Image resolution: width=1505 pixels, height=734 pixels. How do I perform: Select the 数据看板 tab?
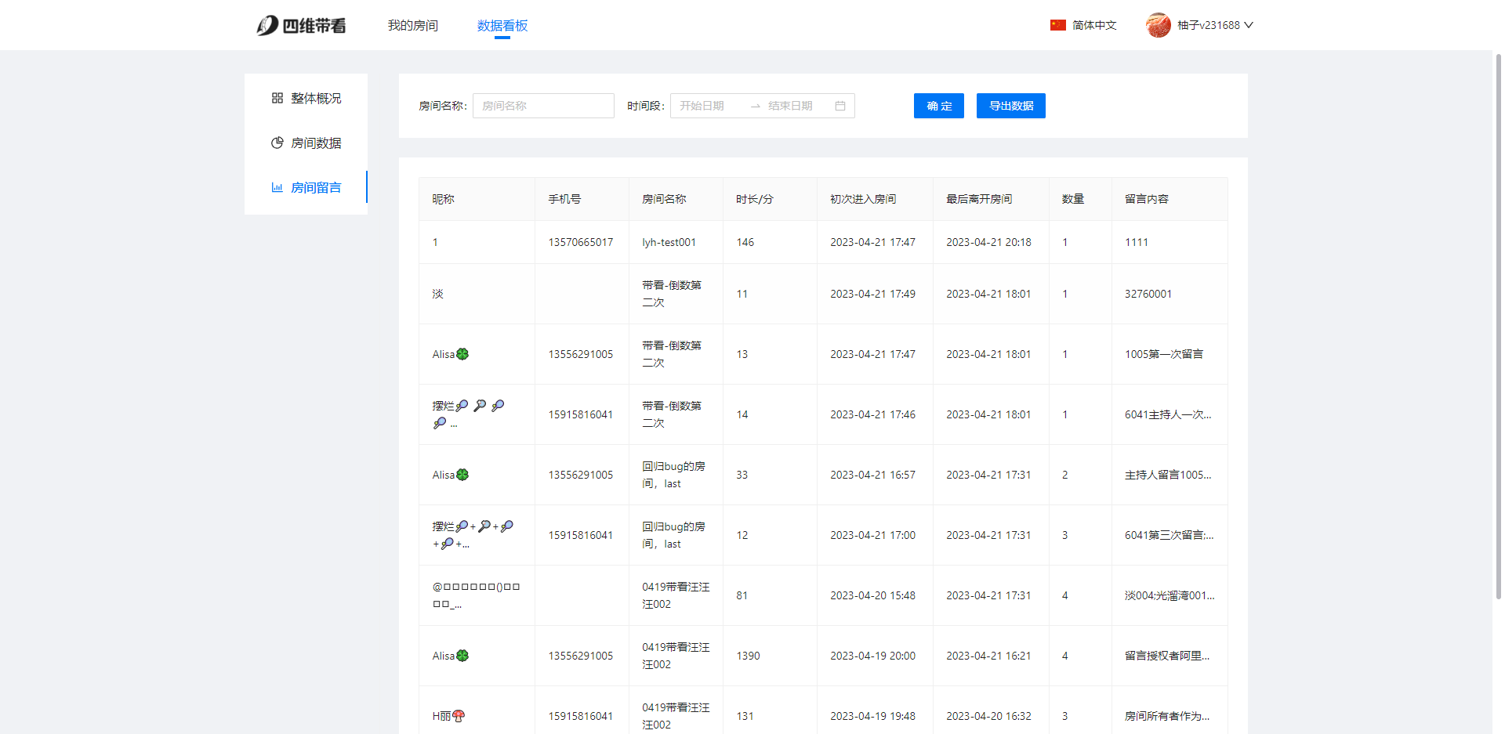pyautogui.click(x=502, y=26)
